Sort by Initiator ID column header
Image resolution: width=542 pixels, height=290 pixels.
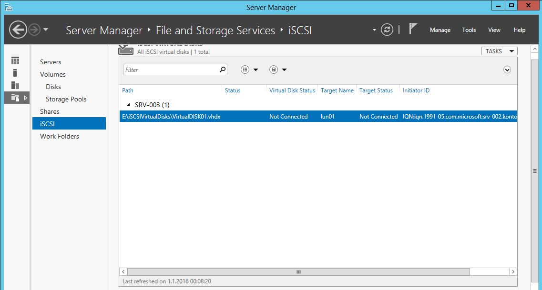click(416, 90)
